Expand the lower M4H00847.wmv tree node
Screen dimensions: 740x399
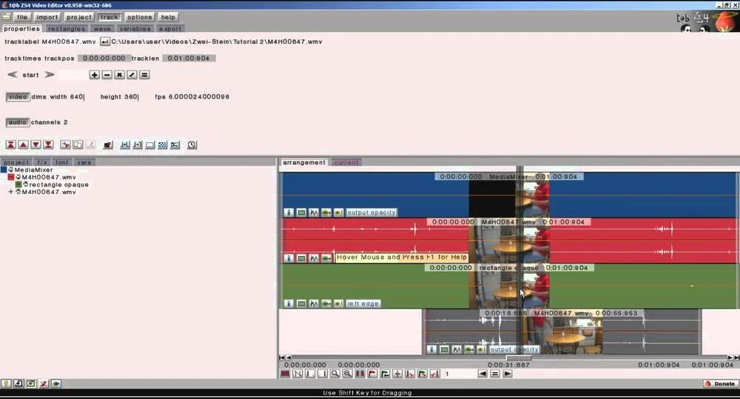click(x=11, y=192)
